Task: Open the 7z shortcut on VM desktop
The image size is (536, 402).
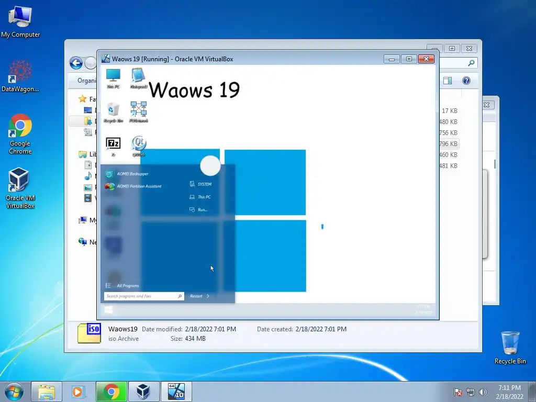Action: pos(113,147)
